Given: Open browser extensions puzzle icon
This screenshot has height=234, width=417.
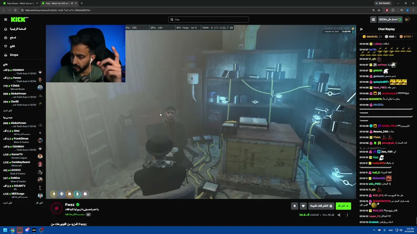Looking at the screenshot, I should click(393, 10).
